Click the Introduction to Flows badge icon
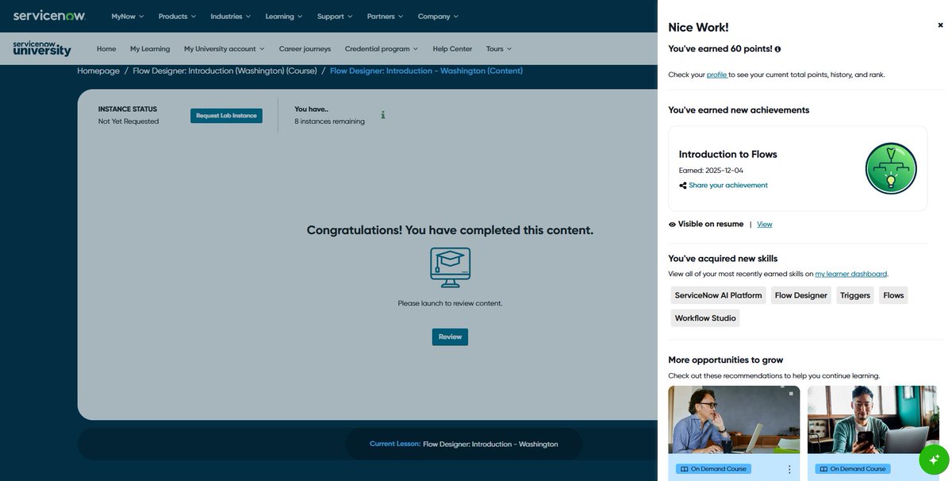 (891, 168)
